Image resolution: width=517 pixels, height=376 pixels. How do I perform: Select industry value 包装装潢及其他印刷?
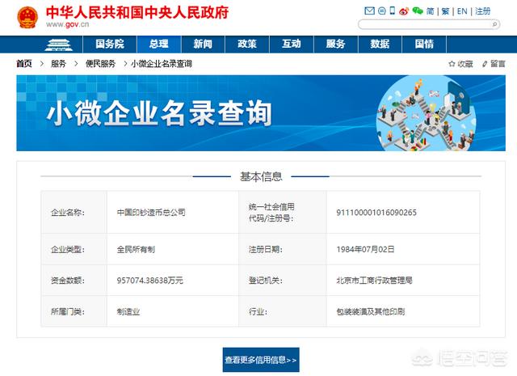coord(371,311)
